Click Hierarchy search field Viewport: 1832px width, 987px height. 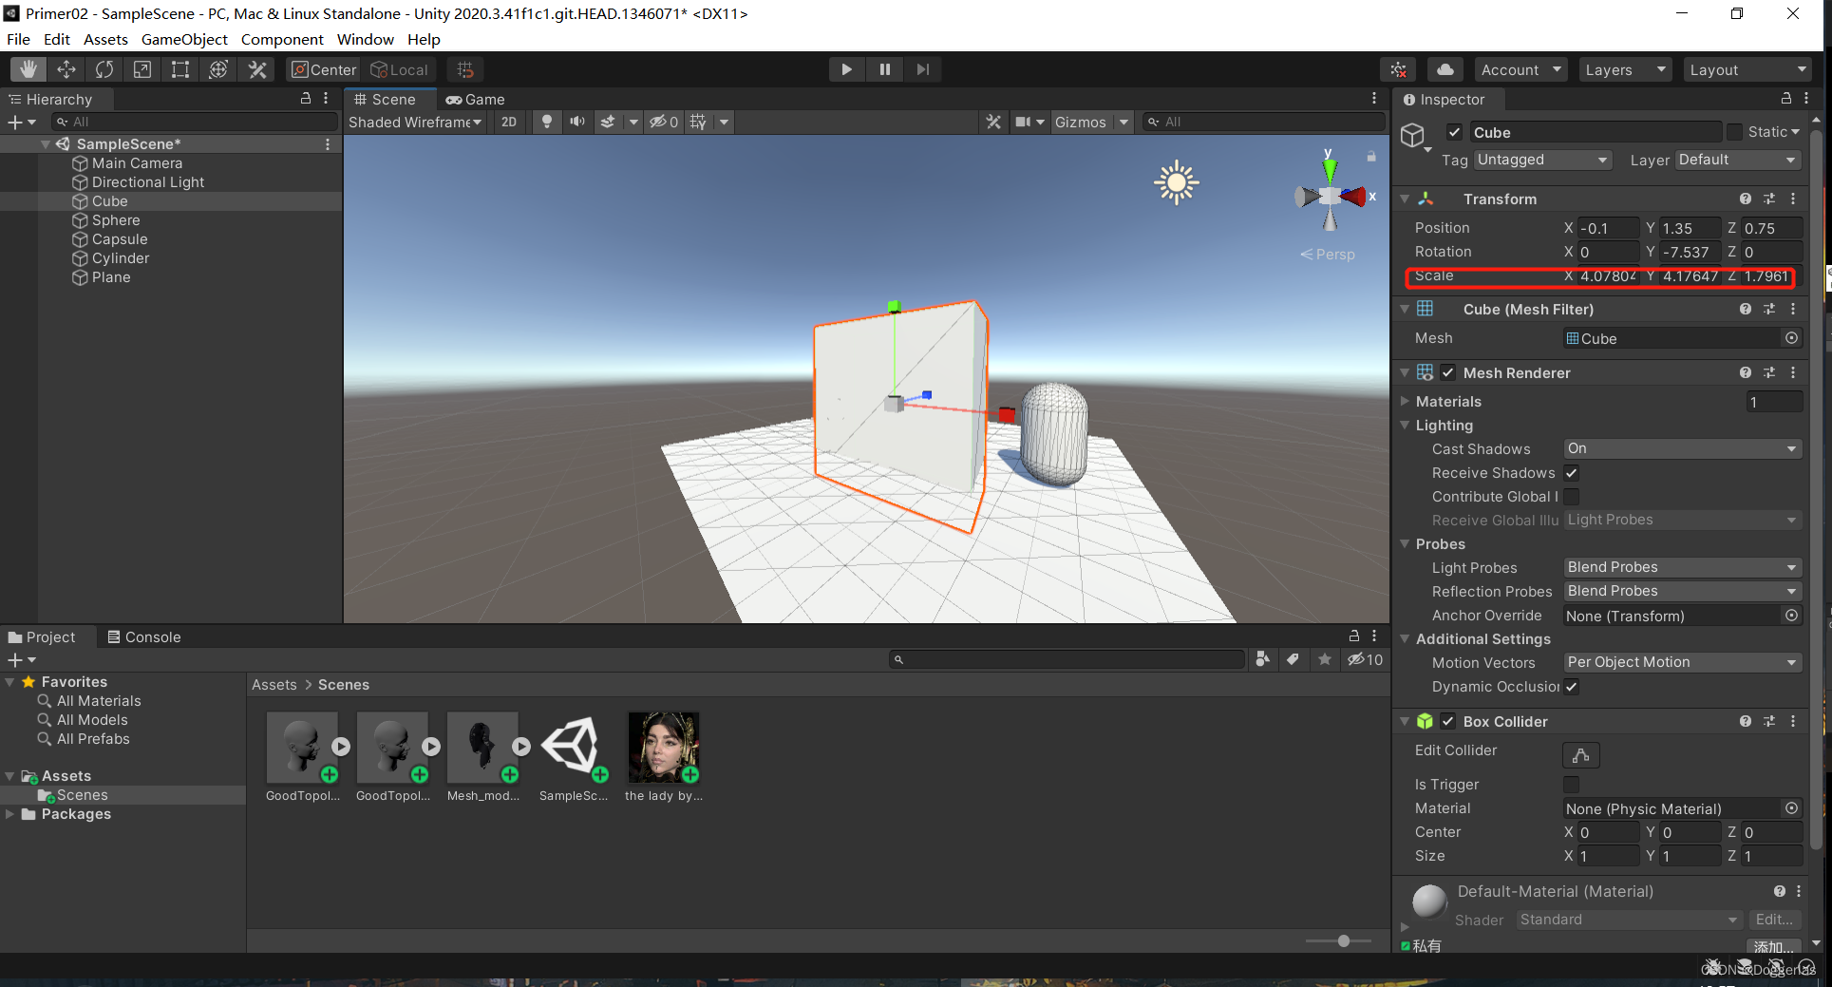[195, 122]
